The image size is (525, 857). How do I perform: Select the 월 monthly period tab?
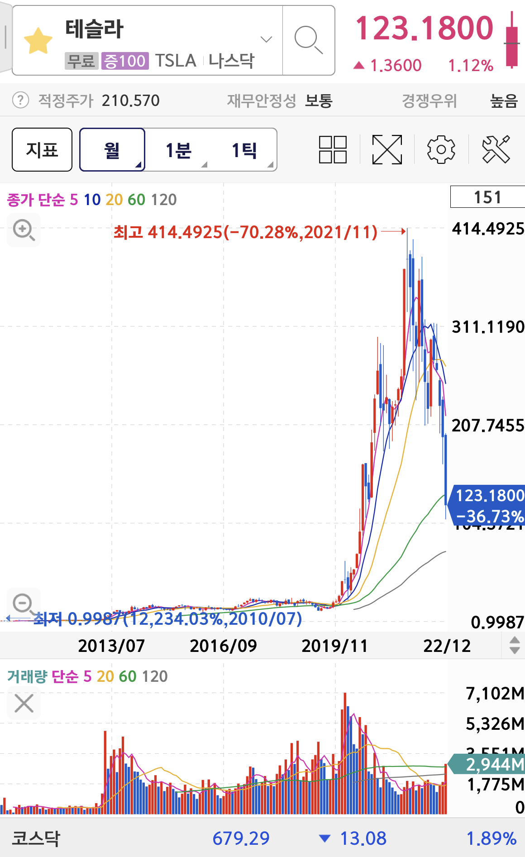[112, 149]
